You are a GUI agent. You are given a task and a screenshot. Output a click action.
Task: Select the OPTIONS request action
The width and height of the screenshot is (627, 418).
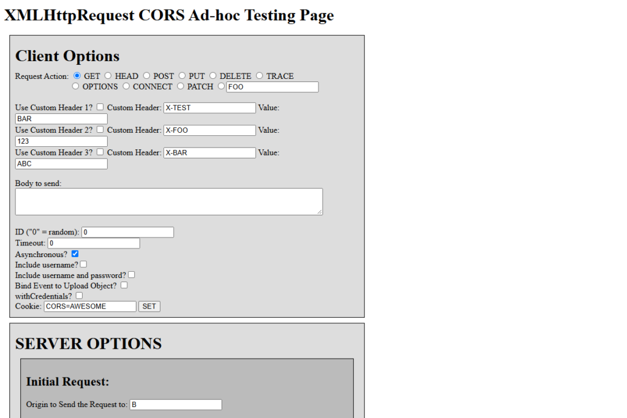coord(75,86)
